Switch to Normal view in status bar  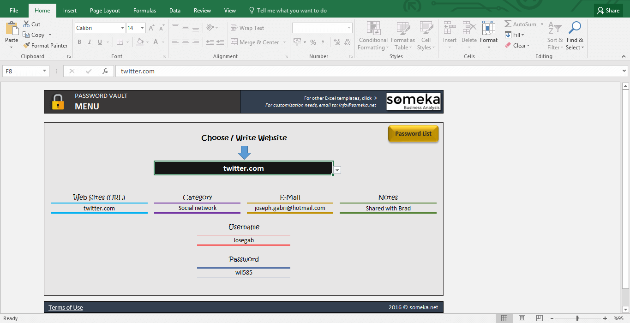pyautogui.click(x=504, y=318)
